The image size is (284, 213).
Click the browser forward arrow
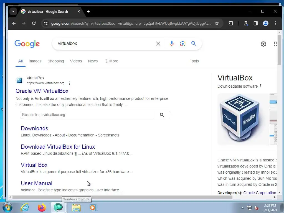(x=24, y=23)
